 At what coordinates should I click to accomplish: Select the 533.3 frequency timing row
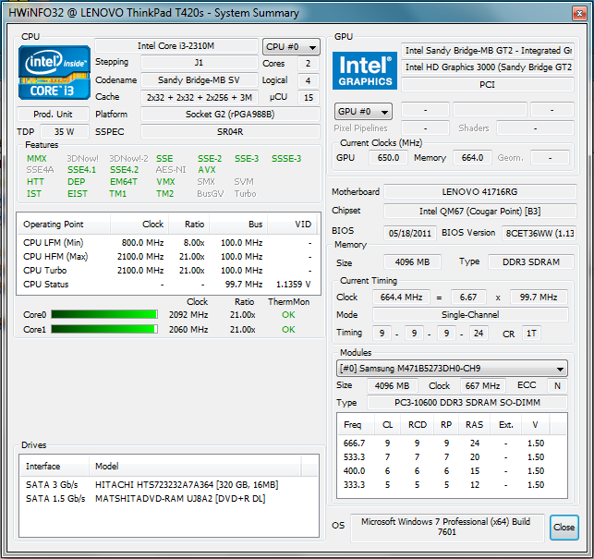click(x=452, y=457)
